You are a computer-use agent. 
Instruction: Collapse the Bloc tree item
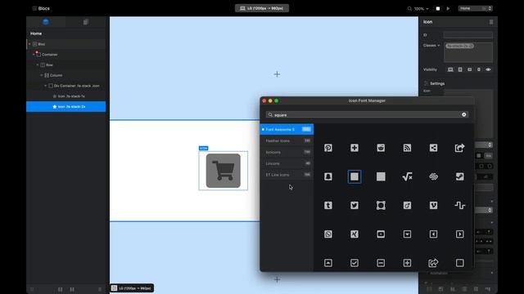pos(29,44)
